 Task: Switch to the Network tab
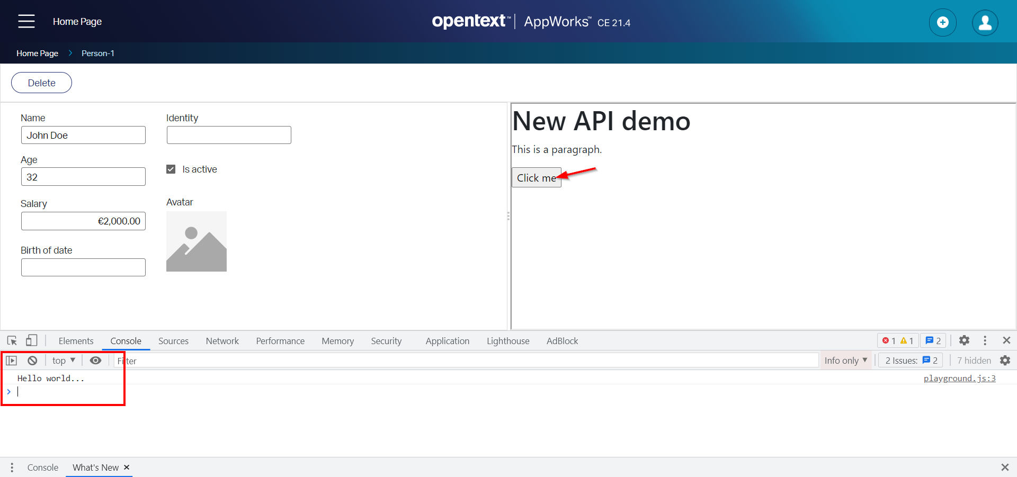222,341
